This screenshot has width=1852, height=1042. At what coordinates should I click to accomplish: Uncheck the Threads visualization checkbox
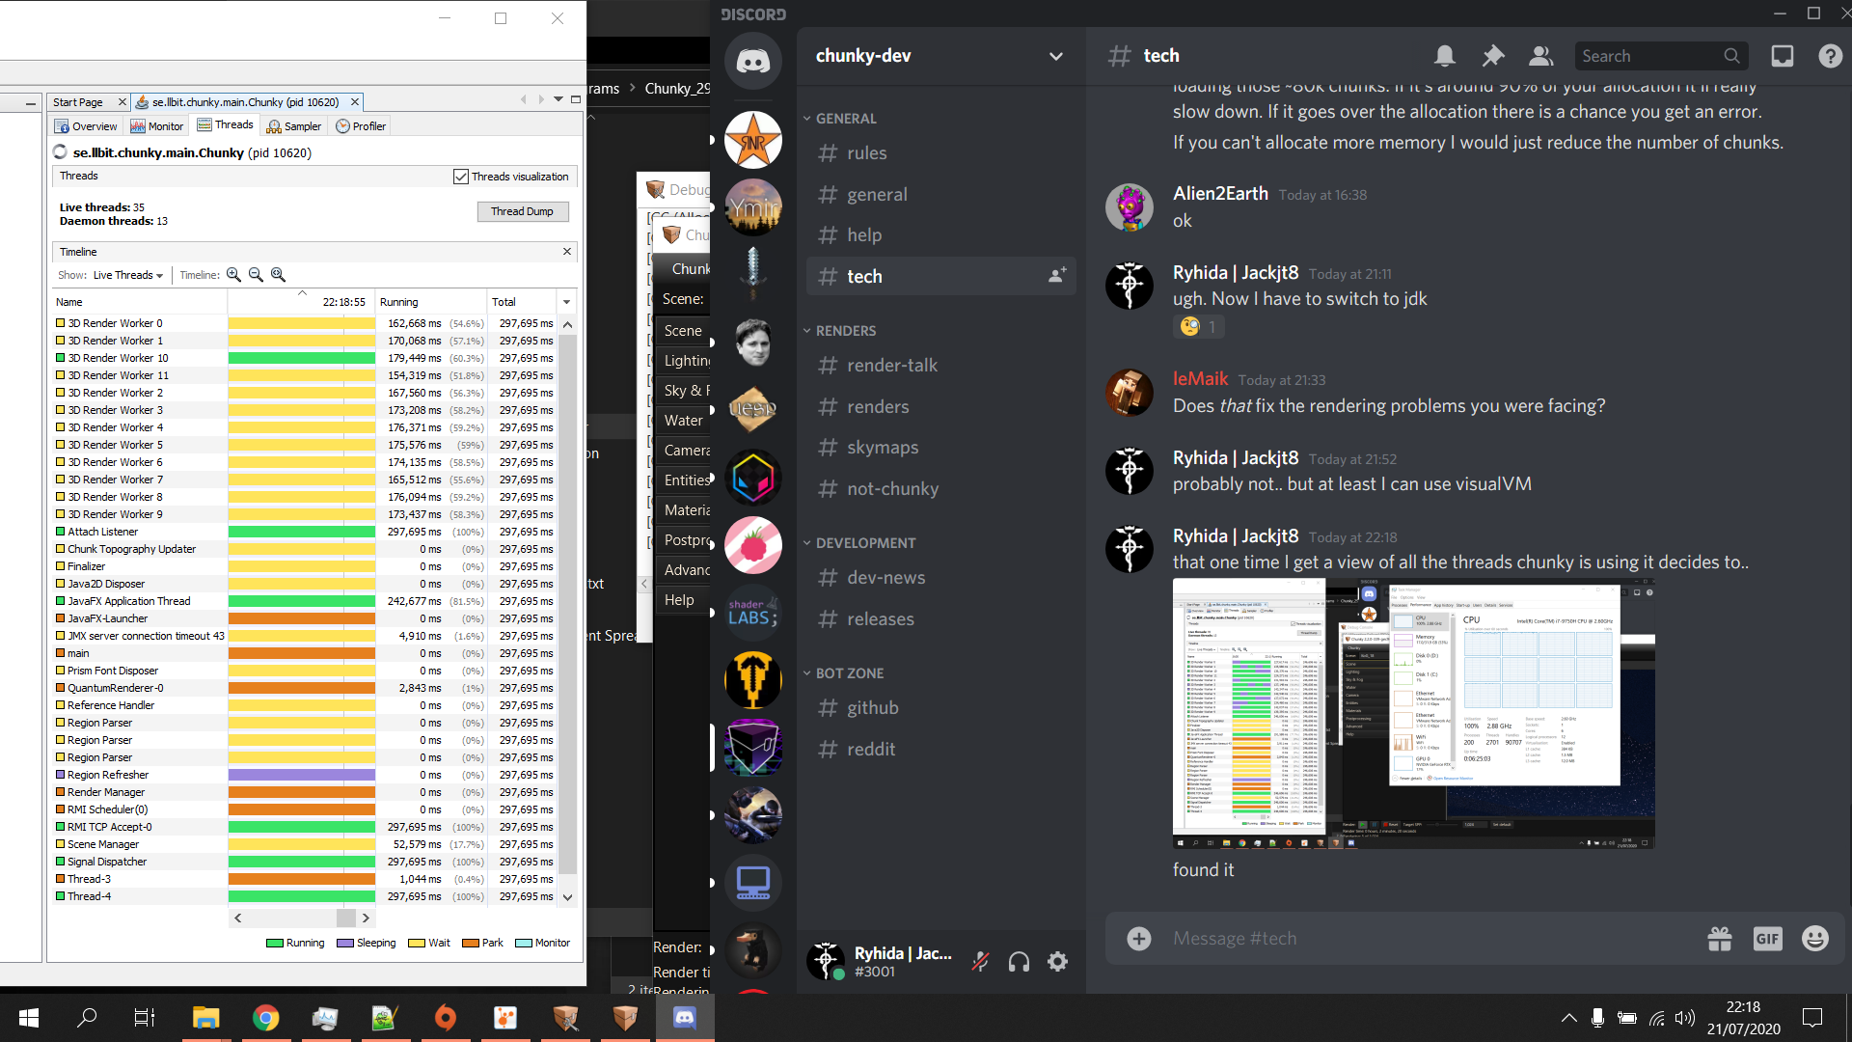[x=460, y=176]
